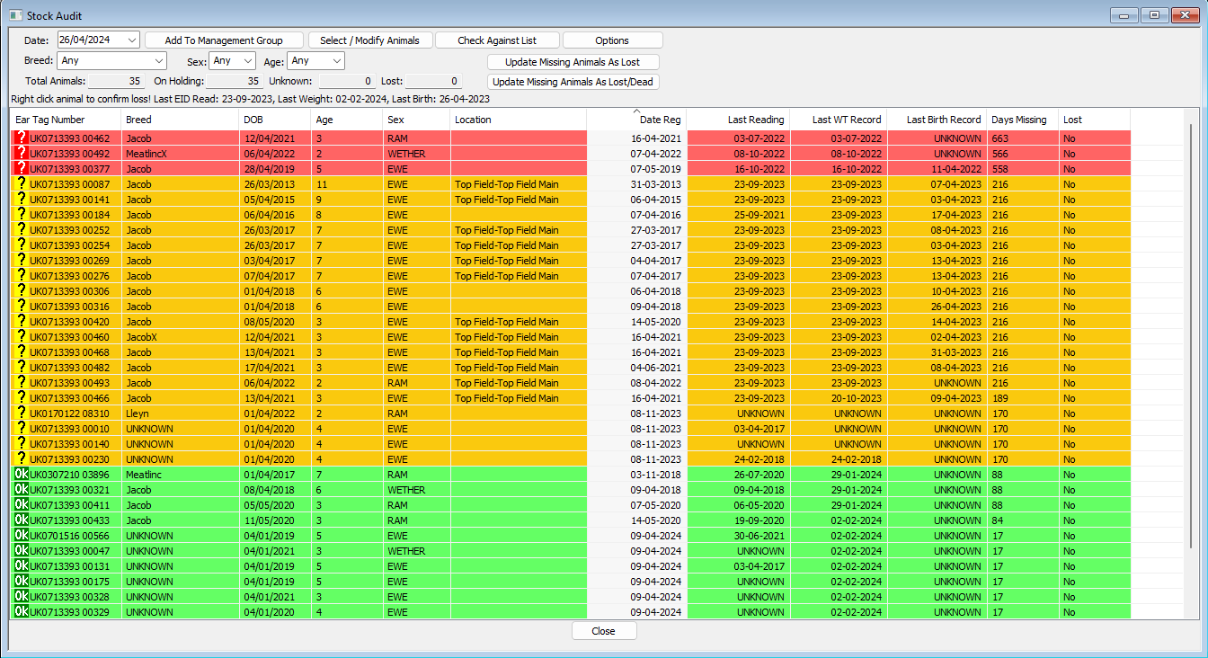Click the yellow question mark icon for UK0713393 00482
The image size is (1208, 658).
tap(22, 368)
